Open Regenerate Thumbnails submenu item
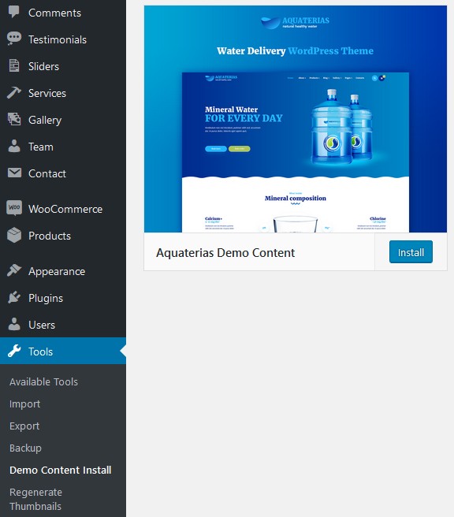This screenshot has width=454, height=517. tap(35, 499)
